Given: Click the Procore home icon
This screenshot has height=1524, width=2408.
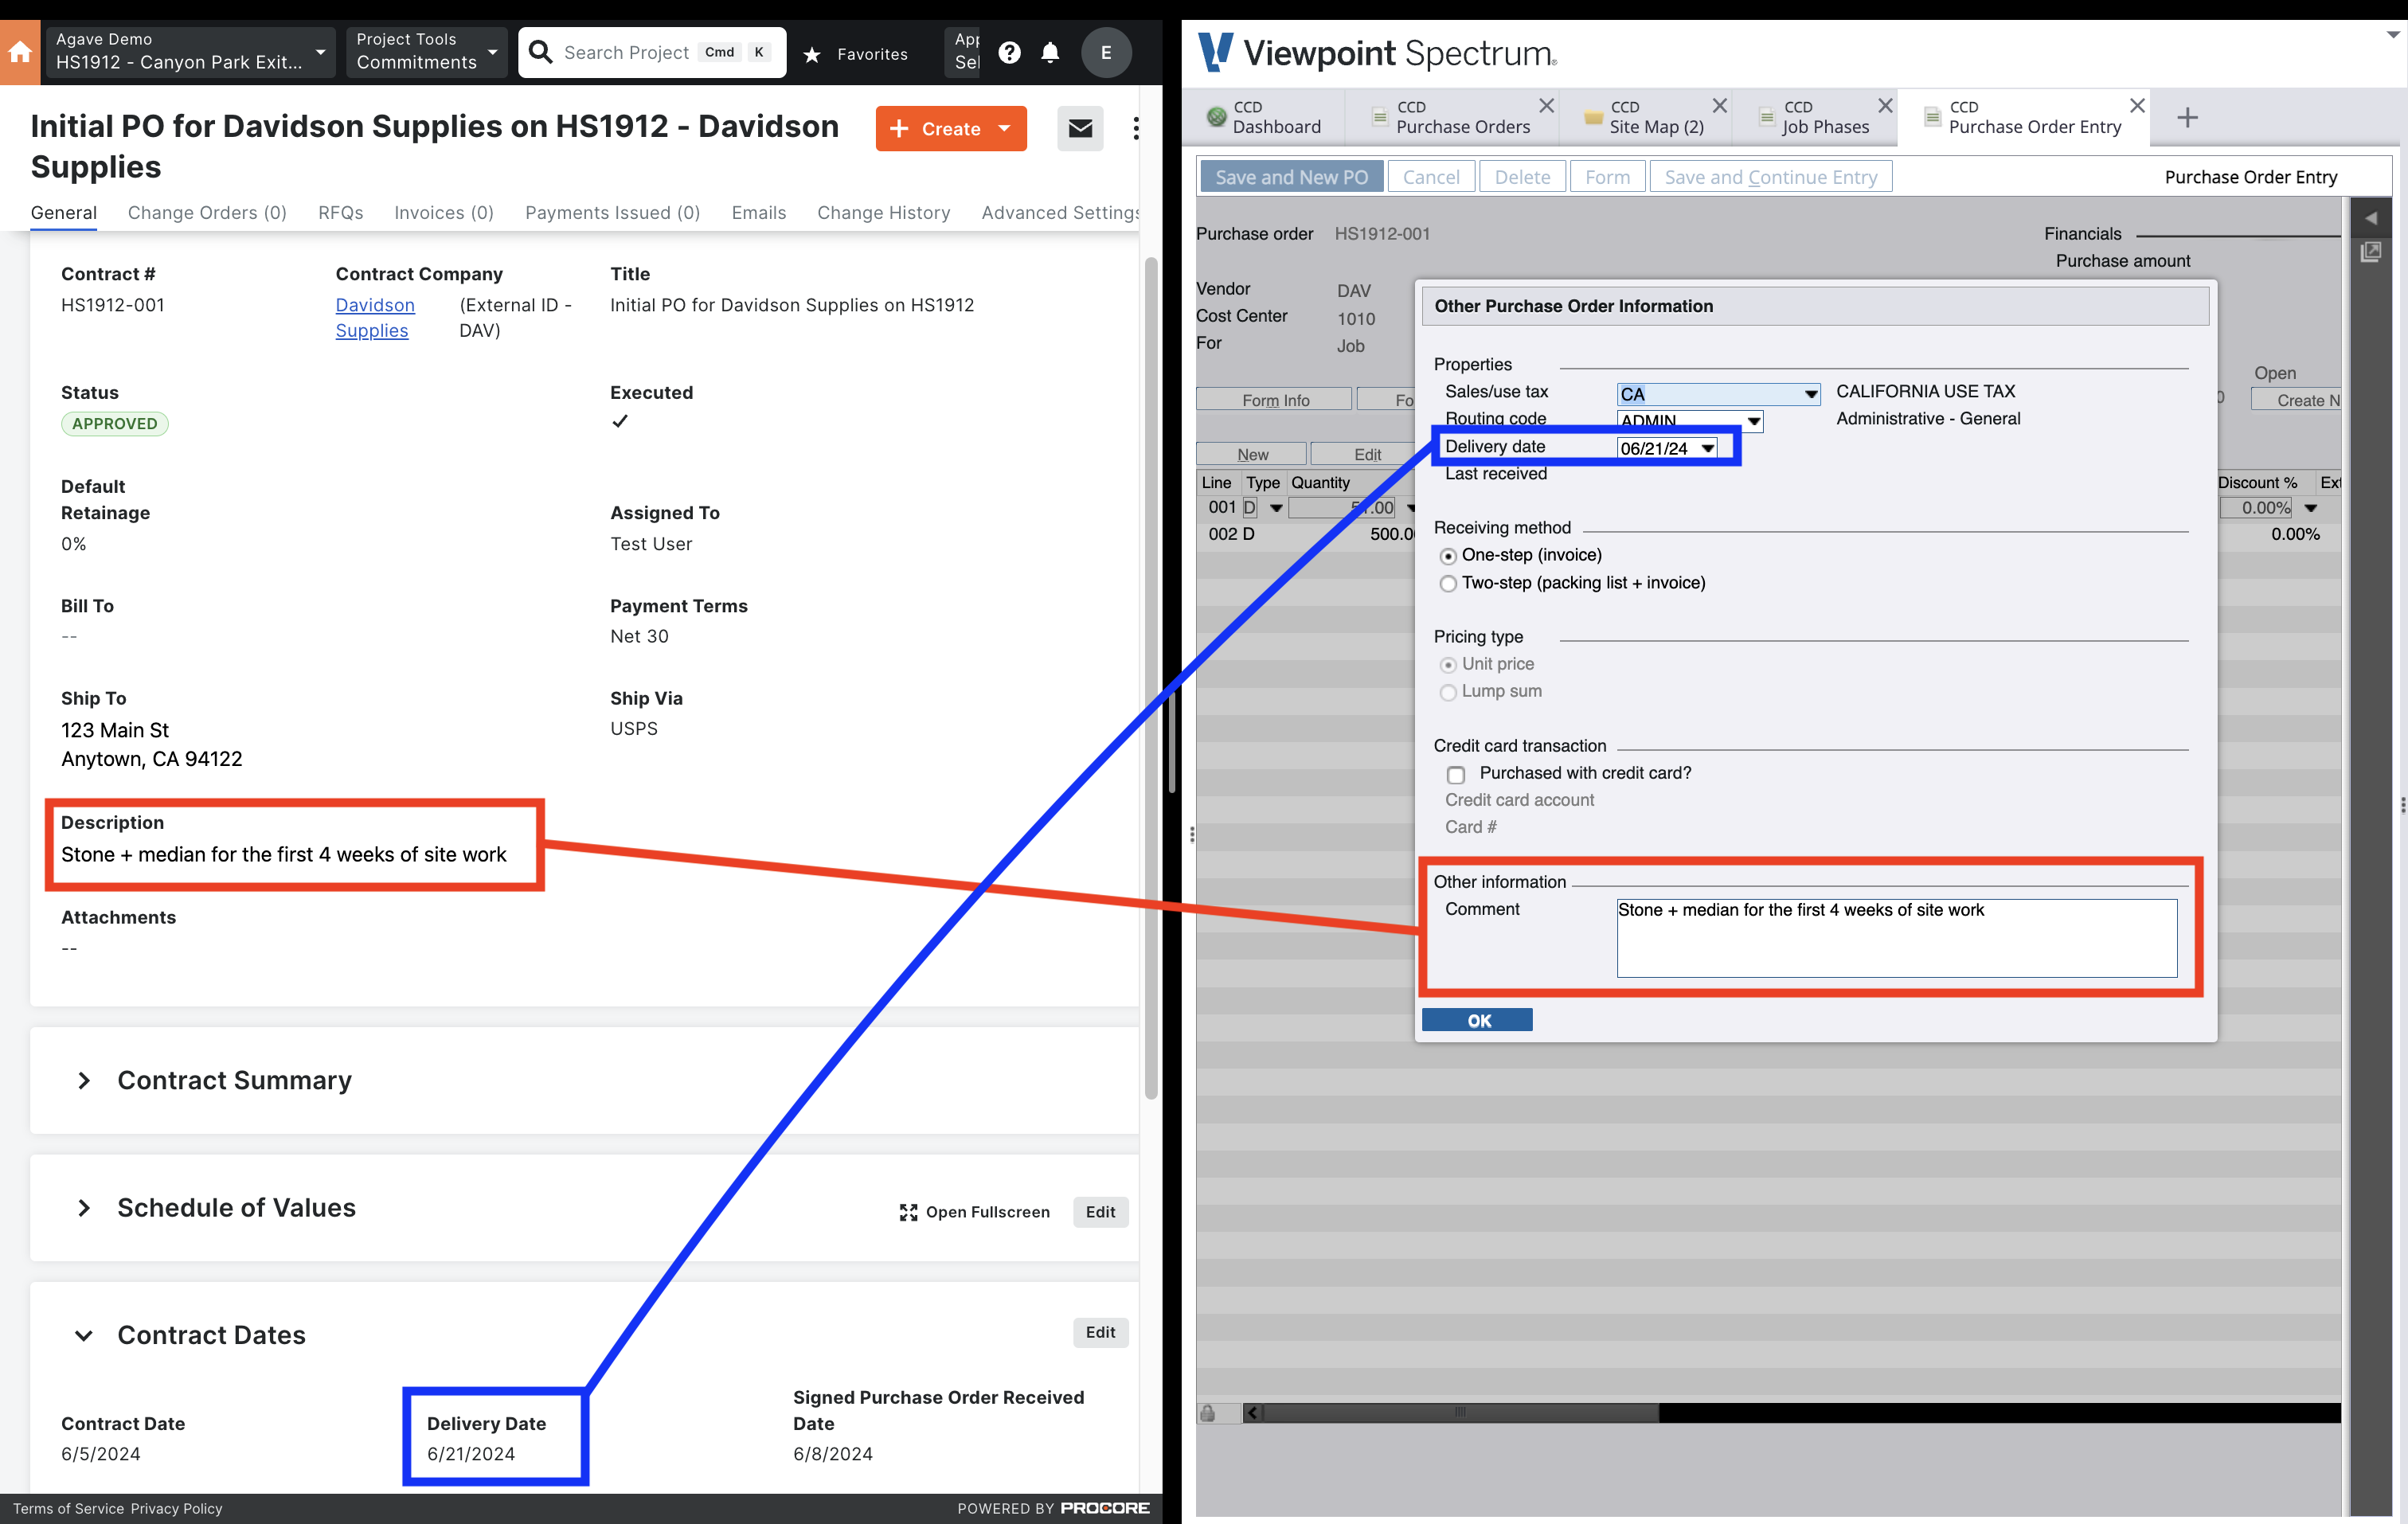Looking at the screenshot, I should tap(20, 52).
